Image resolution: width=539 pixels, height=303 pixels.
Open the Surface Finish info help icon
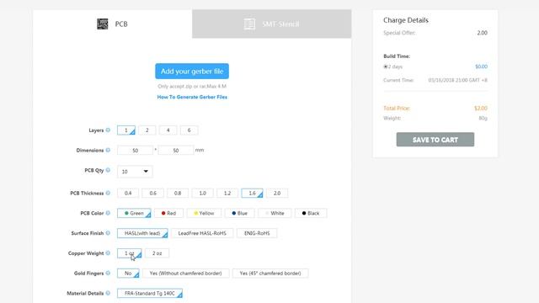point(108,233)
